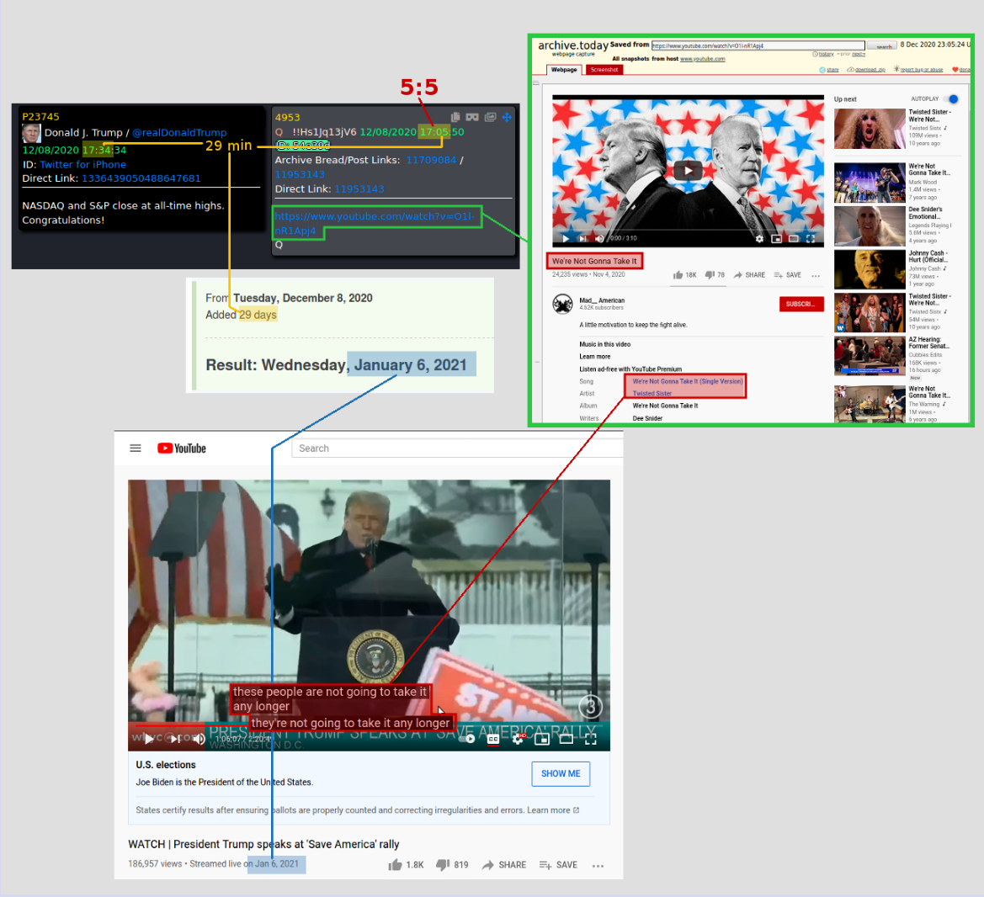This screenshot has width=984, height=897.
Task: Play the Trump rally video
Action: pos(149,739)
